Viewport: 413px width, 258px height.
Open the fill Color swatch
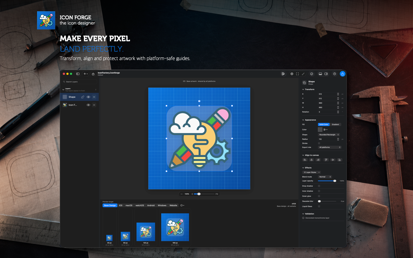pos(320,130)
